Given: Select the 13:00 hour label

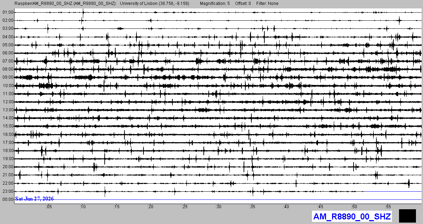Looking at the screenshot, I should pyautogui.click(x=7, y=110).
